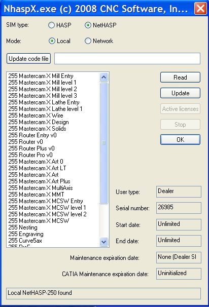The image size is (209, 307).
Task: Select the '255 Nesting' row
Action: point(53,227)
